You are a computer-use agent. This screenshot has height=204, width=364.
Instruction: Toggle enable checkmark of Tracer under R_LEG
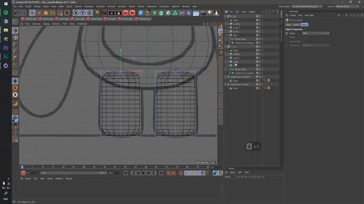click(x=262, y=20)
